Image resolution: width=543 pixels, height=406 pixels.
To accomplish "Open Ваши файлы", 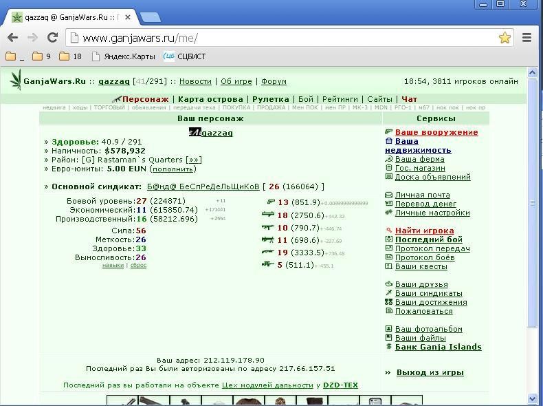I will coord(421,338).
